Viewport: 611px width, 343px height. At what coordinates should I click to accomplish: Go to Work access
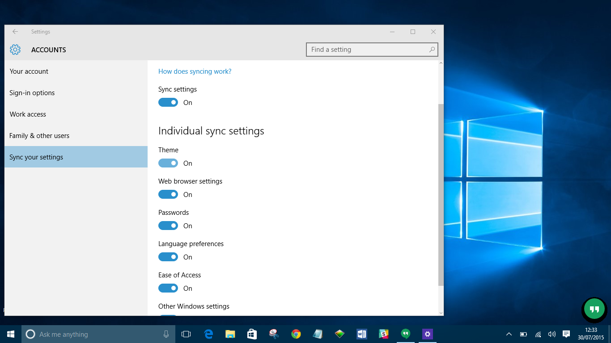click(76, 114)
